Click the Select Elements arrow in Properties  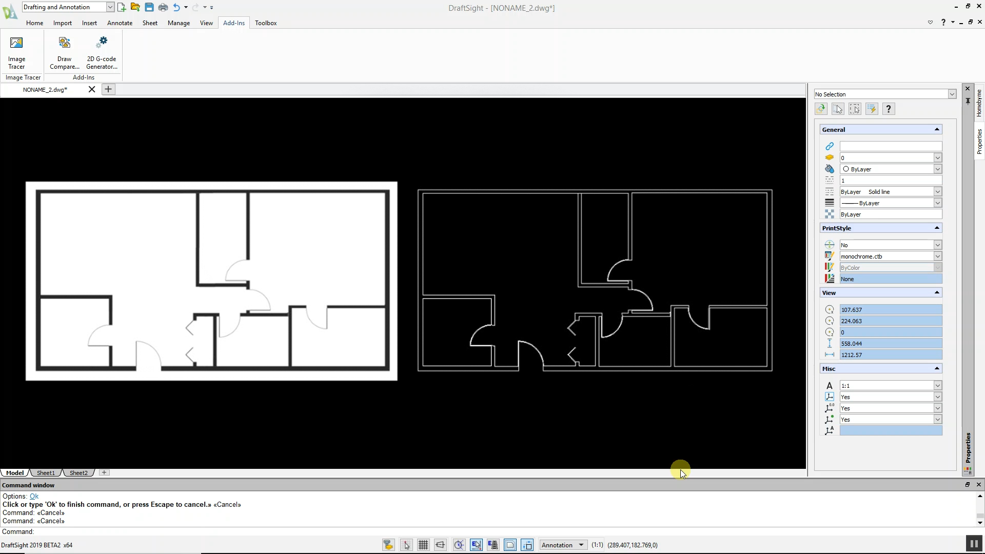click(x=838, y=109)
